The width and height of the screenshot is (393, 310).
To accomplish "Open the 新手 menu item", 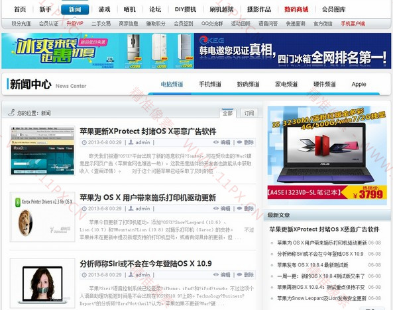I will (45, 9).
